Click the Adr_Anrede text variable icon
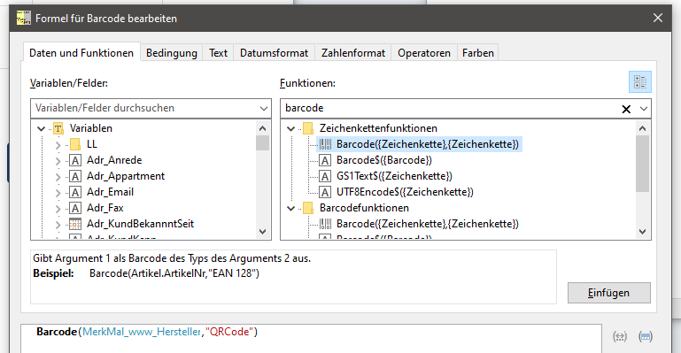The width and height of the screenshot is (681, 353). point(75,160)
